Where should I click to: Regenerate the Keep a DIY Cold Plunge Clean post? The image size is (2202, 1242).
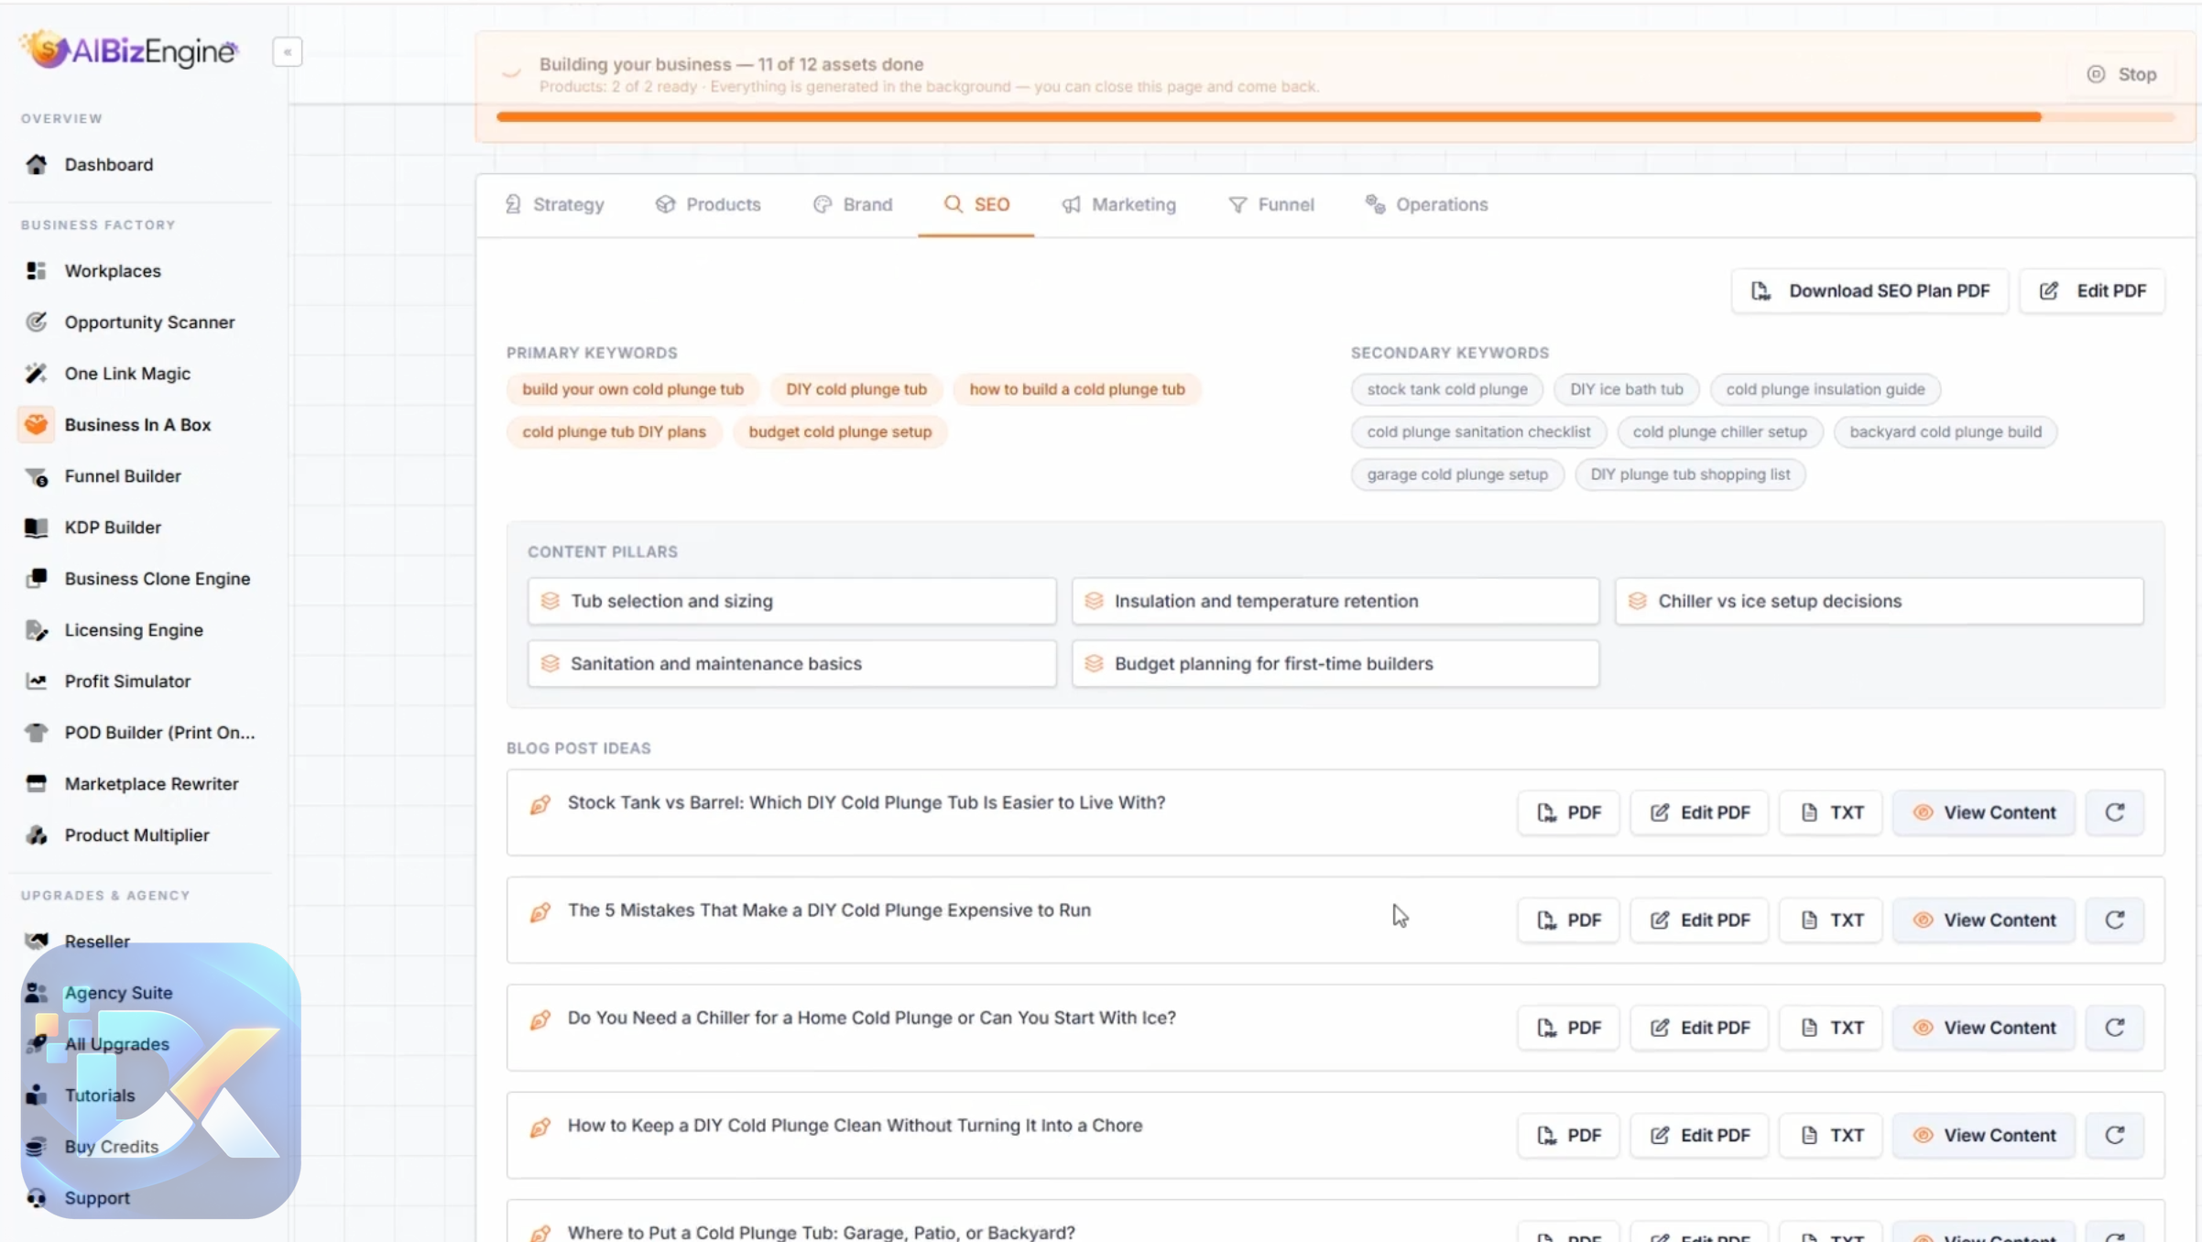point(2114,1135)
